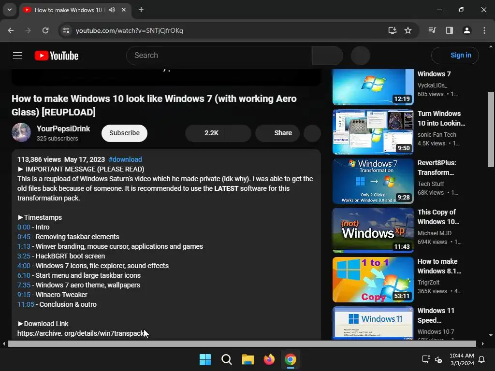
Task: Open the Chrome three-dot menu
Action: click(x=484, y=30)
